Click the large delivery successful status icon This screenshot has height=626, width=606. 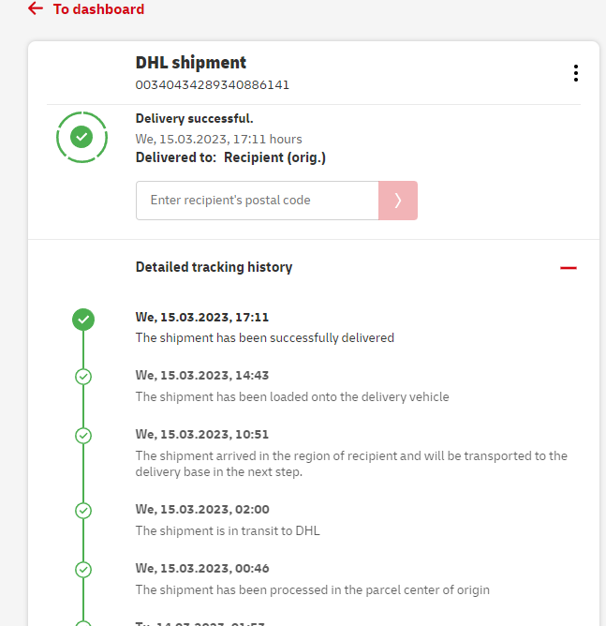(81, 138)
